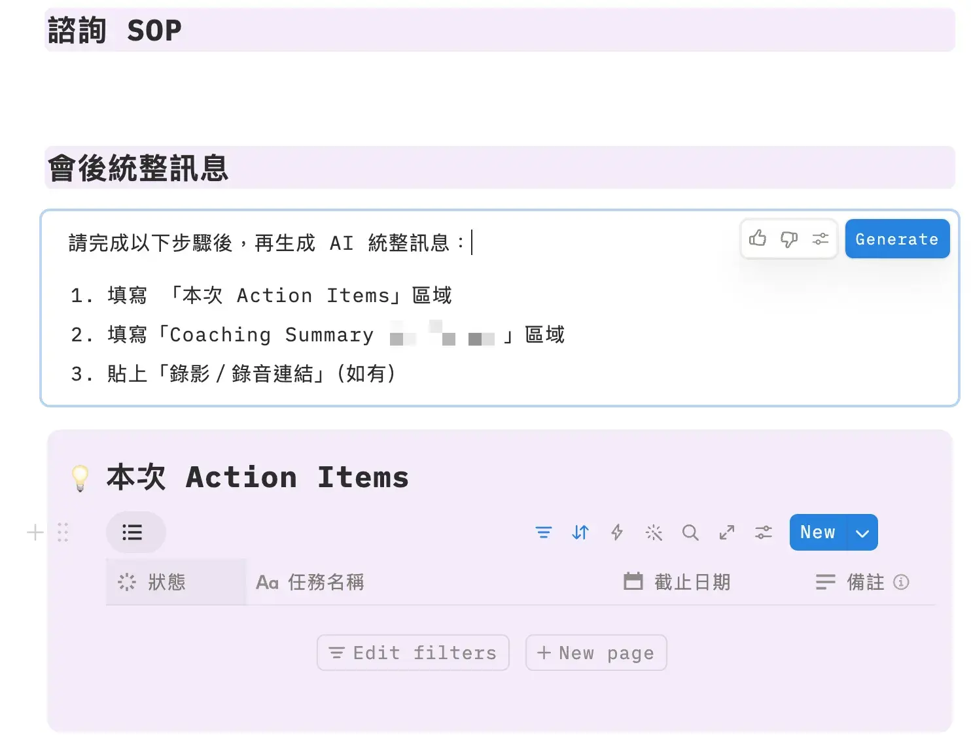Click the thumbs up icon
The height and width of the screenshot is (735, 971).
[758, 239]
